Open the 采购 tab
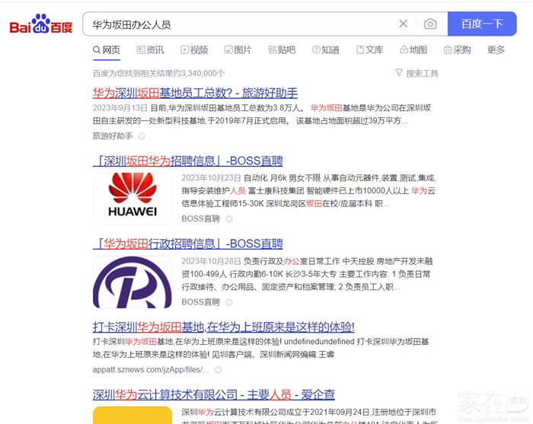The image size is (533, 424). (457, 50)
